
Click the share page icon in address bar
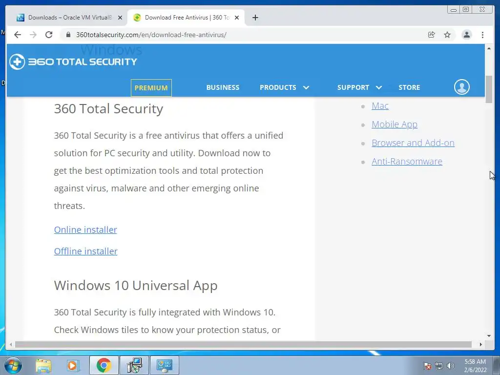(432, 35)
